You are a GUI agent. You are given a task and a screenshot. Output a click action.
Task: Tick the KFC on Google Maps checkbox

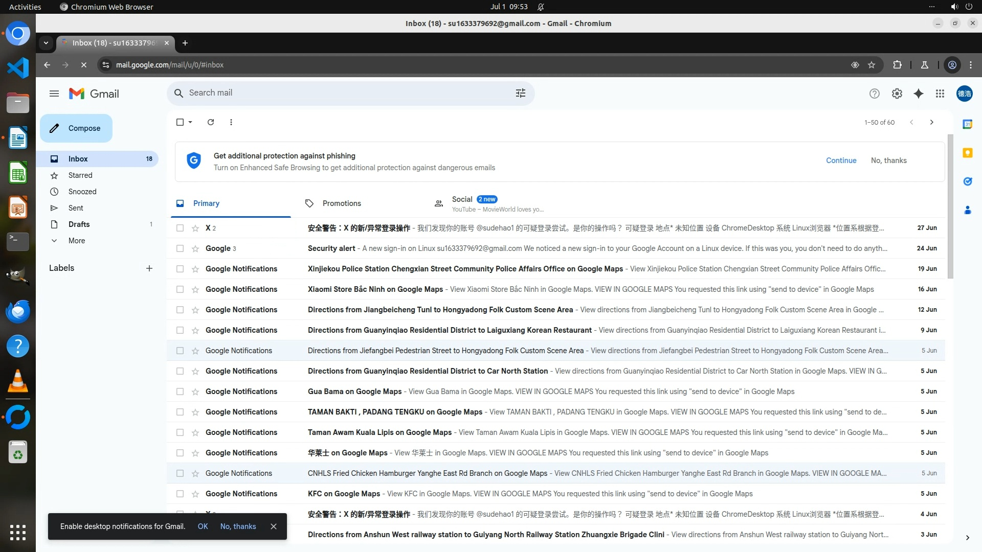pos(180,494)
